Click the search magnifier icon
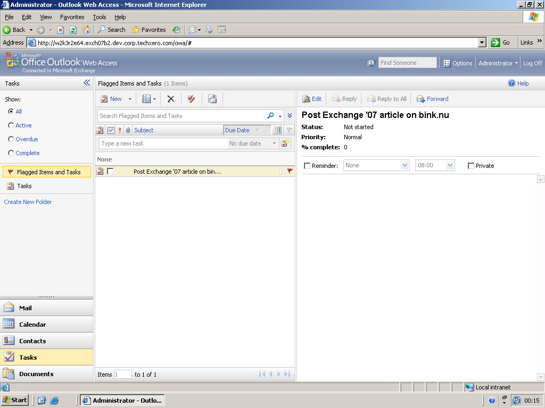Viewport: 545px width, 408px height. [271, 116]
